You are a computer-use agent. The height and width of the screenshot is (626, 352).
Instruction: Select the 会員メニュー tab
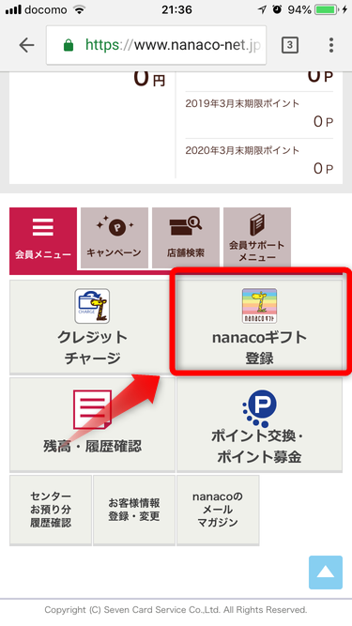click(x=43, y=240)
